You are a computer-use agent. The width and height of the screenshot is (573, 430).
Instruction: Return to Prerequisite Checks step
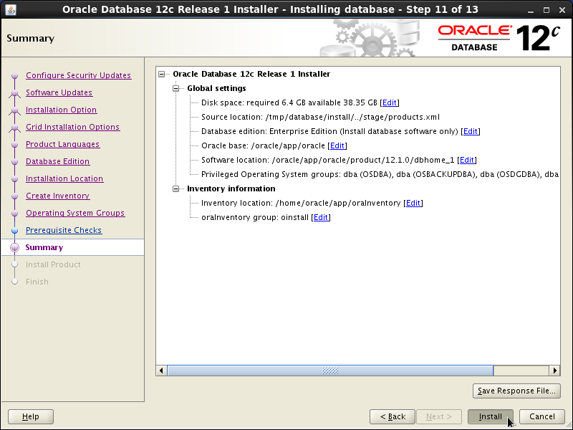click(x=64, y=230)
